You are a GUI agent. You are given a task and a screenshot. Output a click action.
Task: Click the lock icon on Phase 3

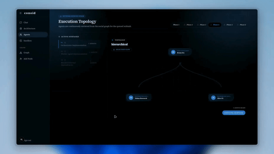(x=198, y=25)
